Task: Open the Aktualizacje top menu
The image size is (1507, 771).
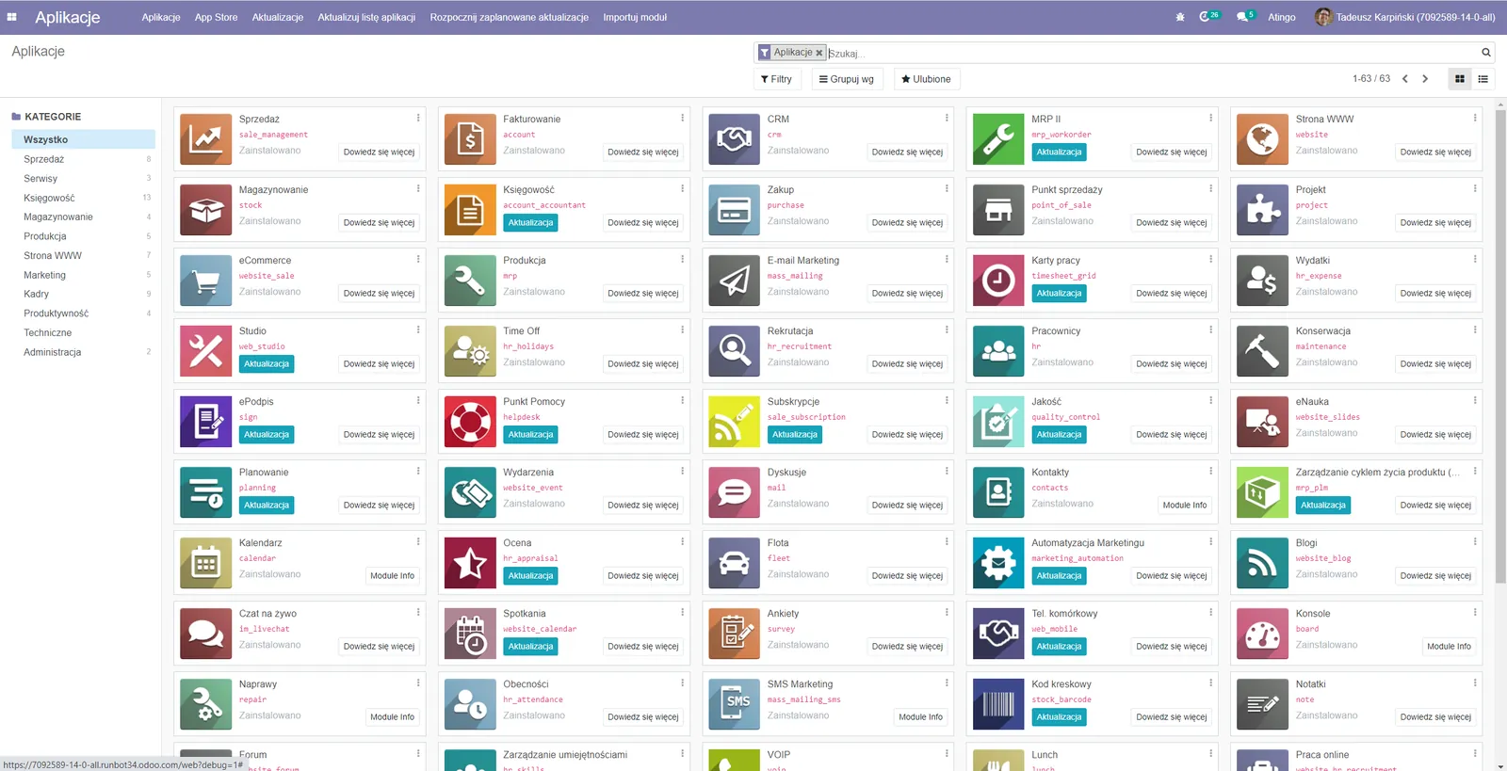Action: 278,17
